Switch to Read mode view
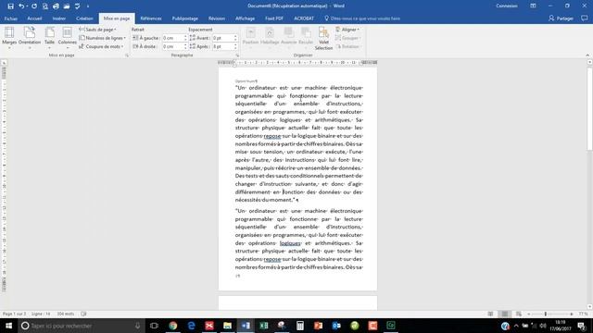 pyautogui.click(x=490, y=314)
